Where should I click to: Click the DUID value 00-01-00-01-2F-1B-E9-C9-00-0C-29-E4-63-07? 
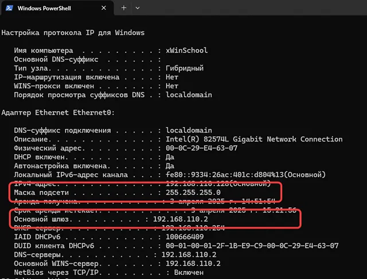tap(252, 246)
